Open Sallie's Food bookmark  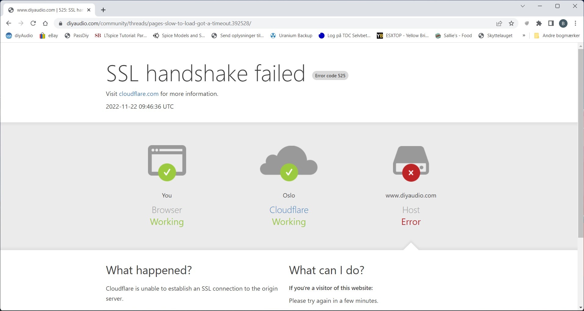(454, 36)
